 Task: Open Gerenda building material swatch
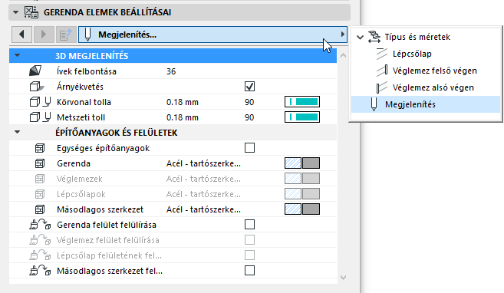[302, 163]
